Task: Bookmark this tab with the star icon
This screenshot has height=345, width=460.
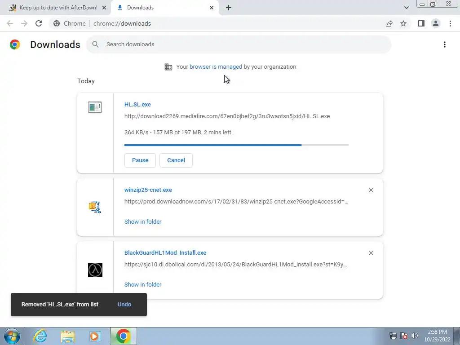Action: [x=403, y=23]
